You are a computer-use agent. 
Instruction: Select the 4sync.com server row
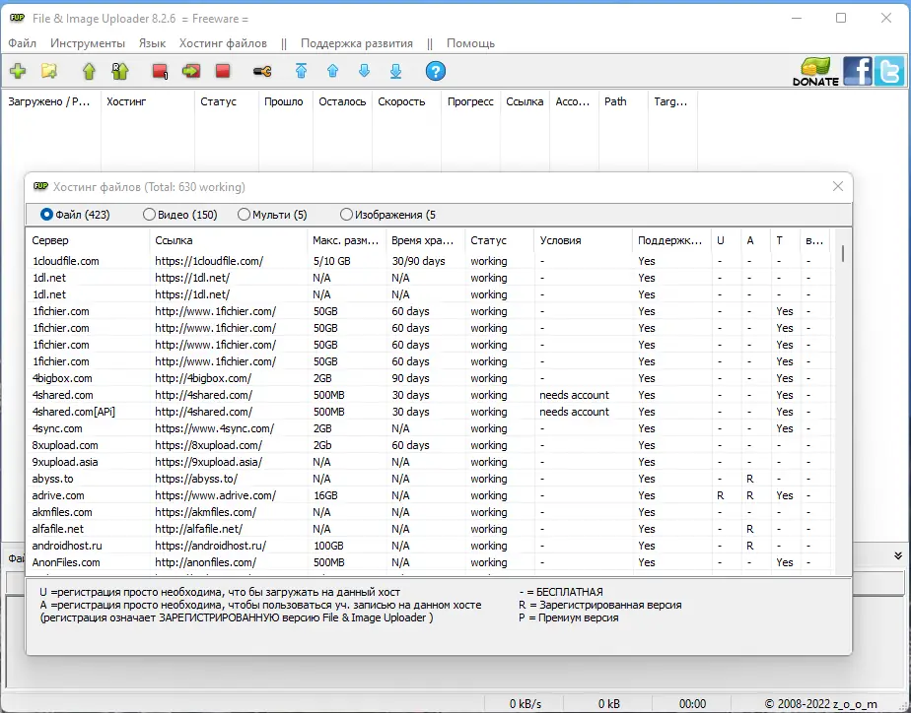pyautogui.click(x=428, y=428)
